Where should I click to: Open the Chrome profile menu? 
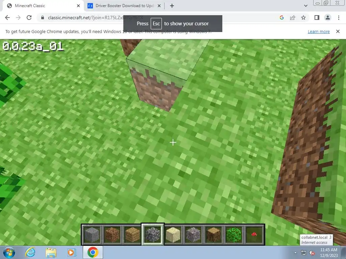pyautogui.click(x=328, y=18)
